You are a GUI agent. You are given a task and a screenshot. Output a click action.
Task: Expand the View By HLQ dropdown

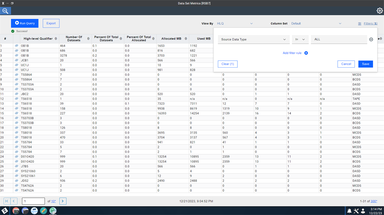pyautogui.click(x=235, y=24)
